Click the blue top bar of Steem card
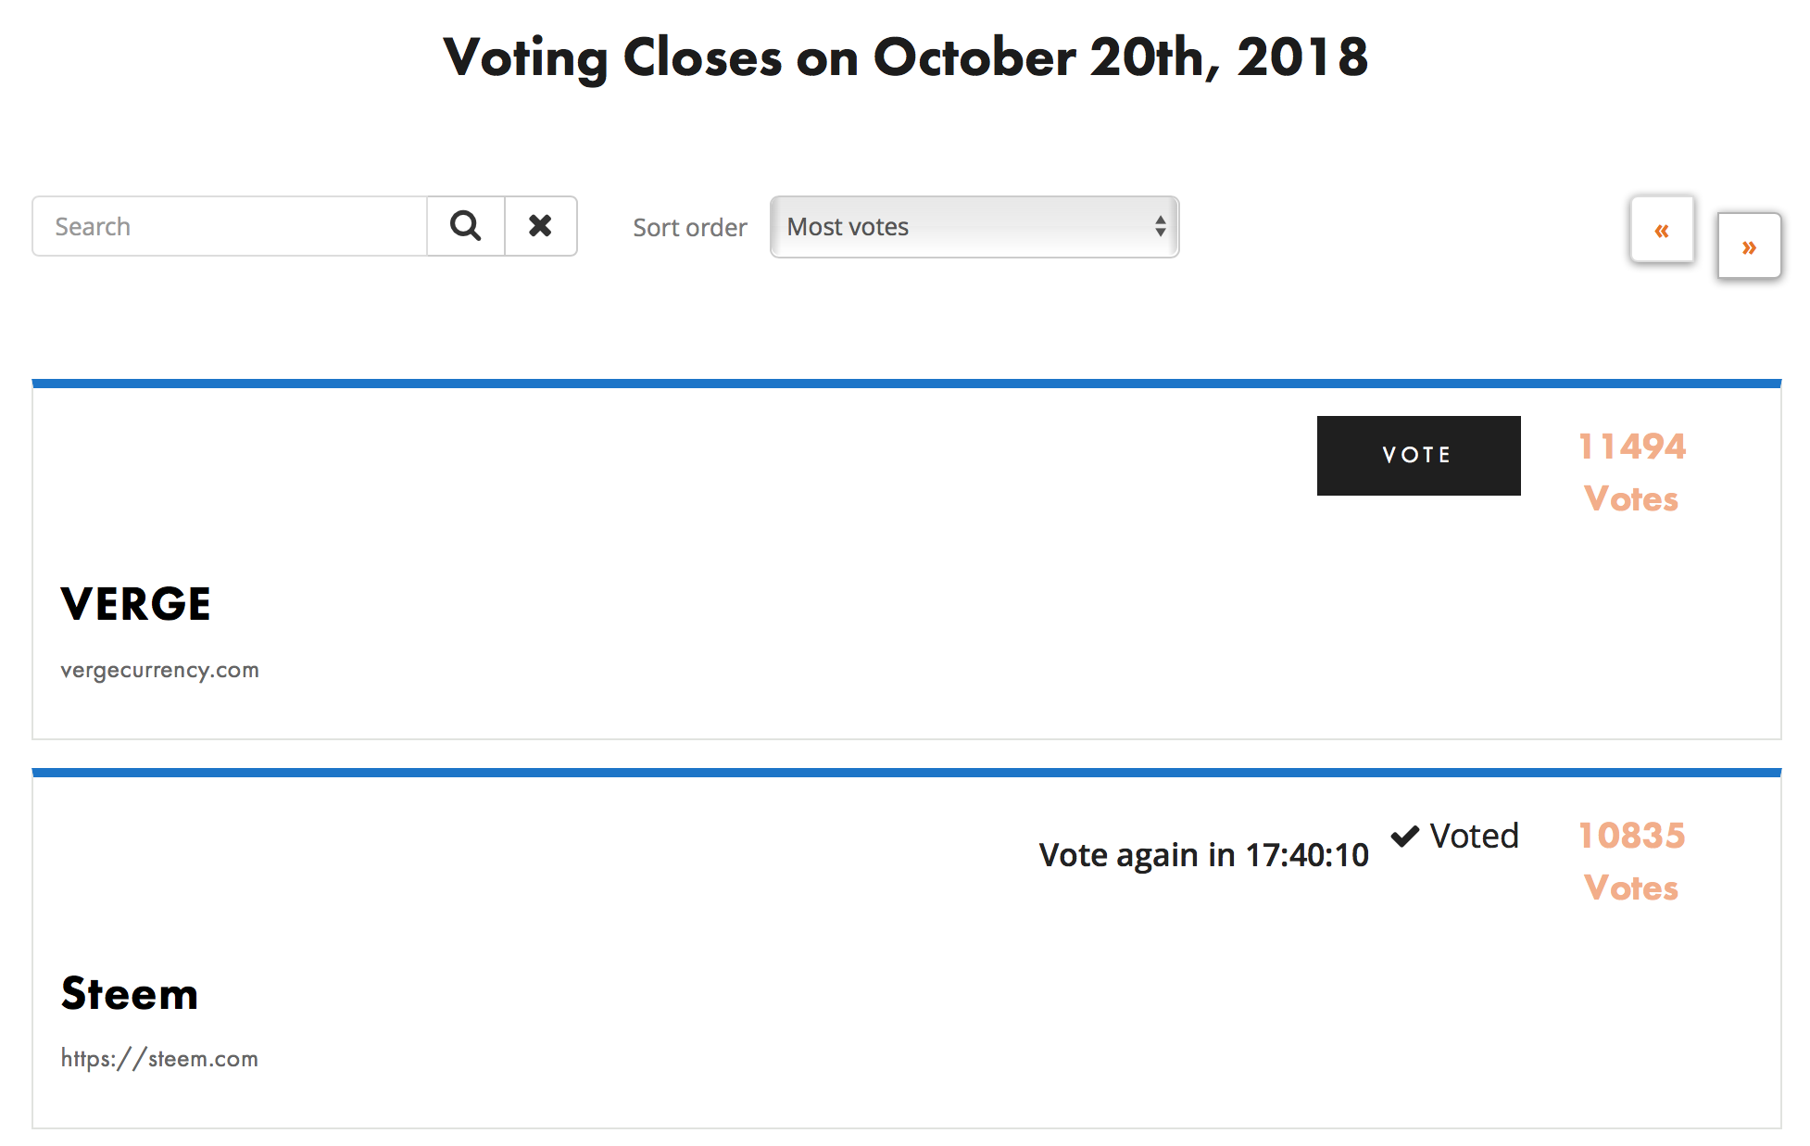Image resolution: width=1810 pixels, height=1146 pixels. click(906, 773)
